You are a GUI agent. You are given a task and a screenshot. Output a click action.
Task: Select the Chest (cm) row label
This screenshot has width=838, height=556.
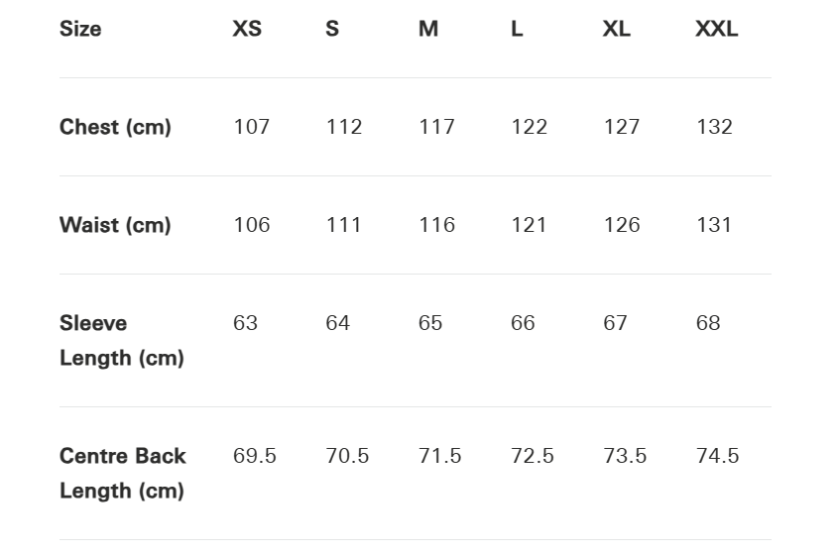pyautogui.click(x=115, y=127)
